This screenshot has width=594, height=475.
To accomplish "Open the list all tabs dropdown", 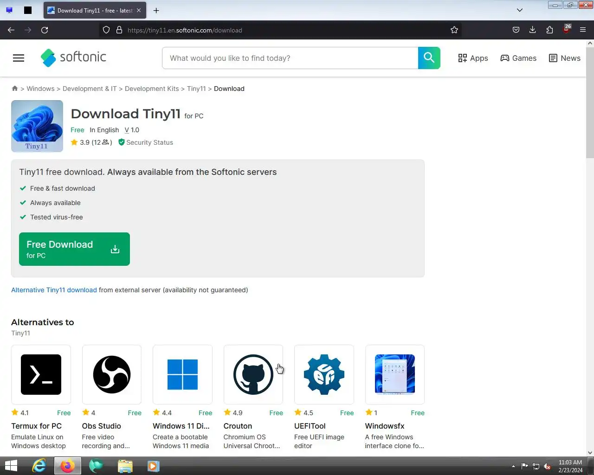I will click(x=520, y=10).
